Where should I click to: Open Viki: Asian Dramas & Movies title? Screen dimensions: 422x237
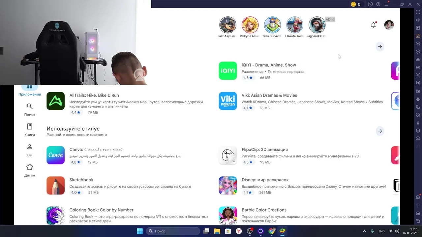pos(269,95)
